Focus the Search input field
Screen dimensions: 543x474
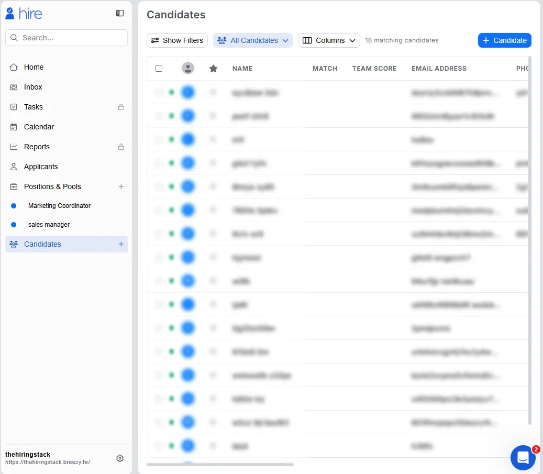tap(67, 38)
